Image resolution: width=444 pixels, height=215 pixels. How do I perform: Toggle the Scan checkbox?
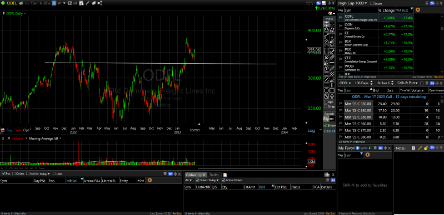pos(372,3)
